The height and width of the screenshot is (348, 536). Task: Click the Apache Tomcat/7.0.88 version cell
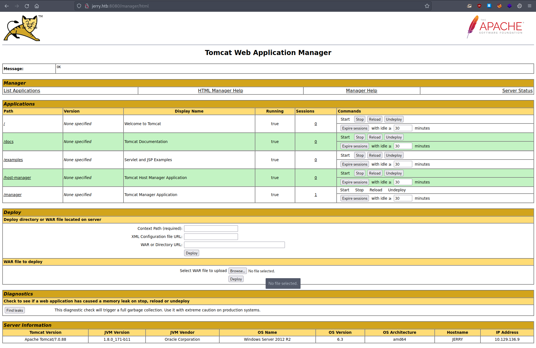(46, 339)
